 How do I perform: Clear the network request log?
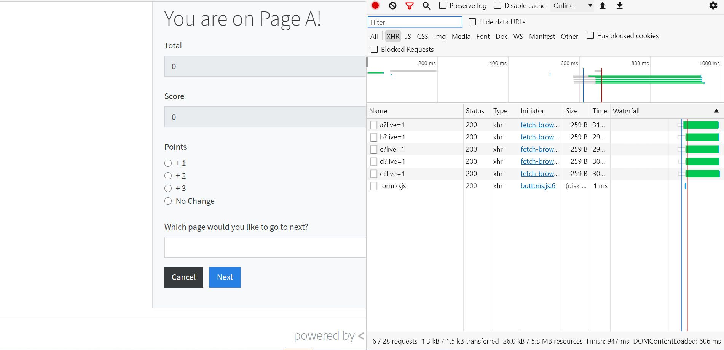(x=392, y=6)
